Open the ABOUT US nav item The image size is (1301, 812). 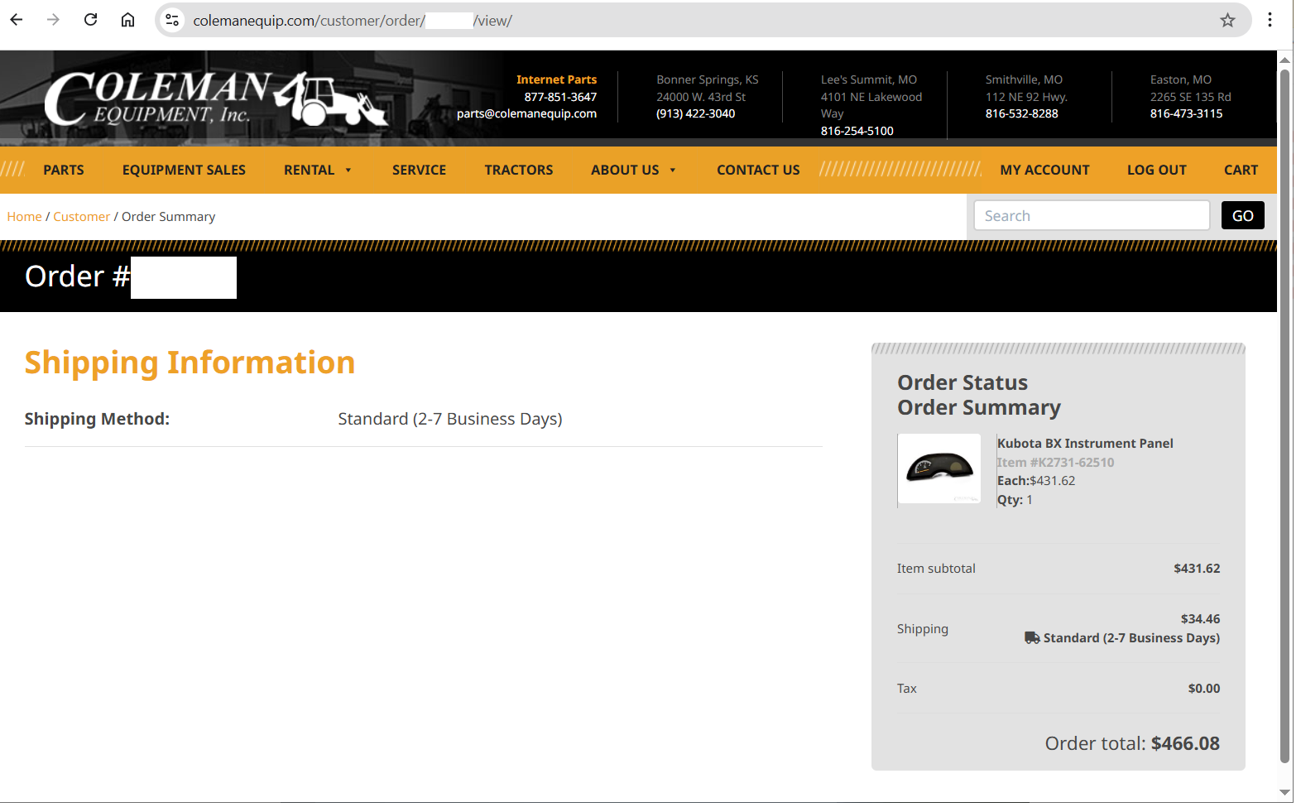625,170
